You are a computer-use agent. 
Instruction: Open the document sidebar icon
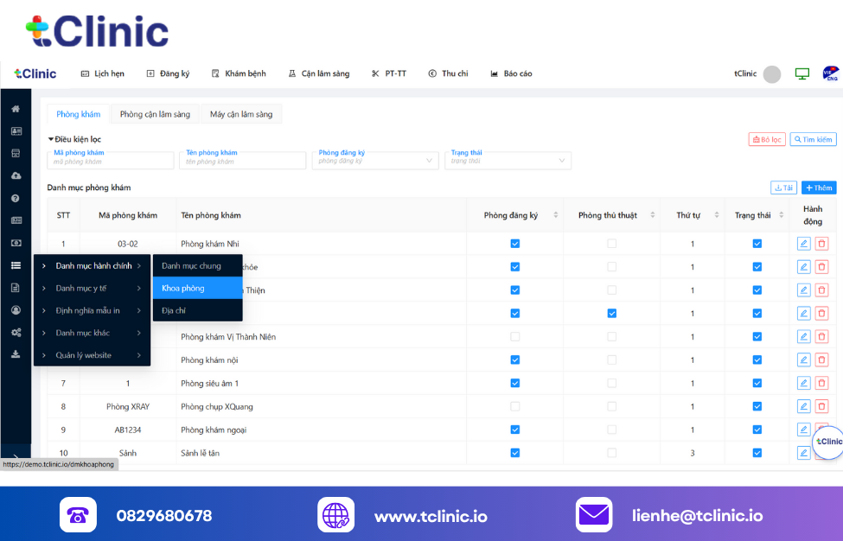[16, 288]
